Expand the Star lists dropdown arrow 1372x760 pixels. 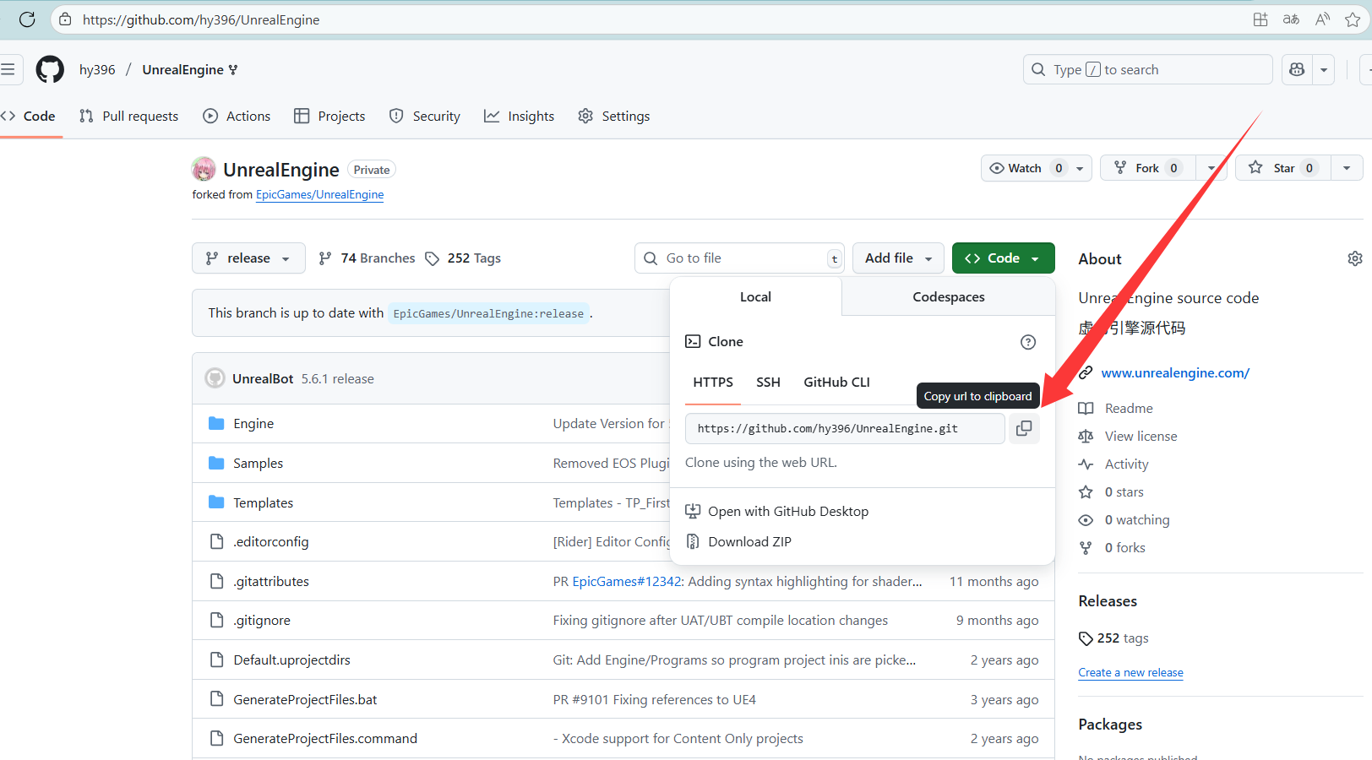pos(1347,168)
